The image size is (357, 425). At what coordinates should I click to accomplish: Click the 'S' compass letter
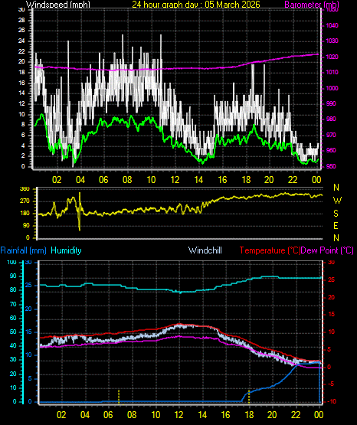[336, 214]
